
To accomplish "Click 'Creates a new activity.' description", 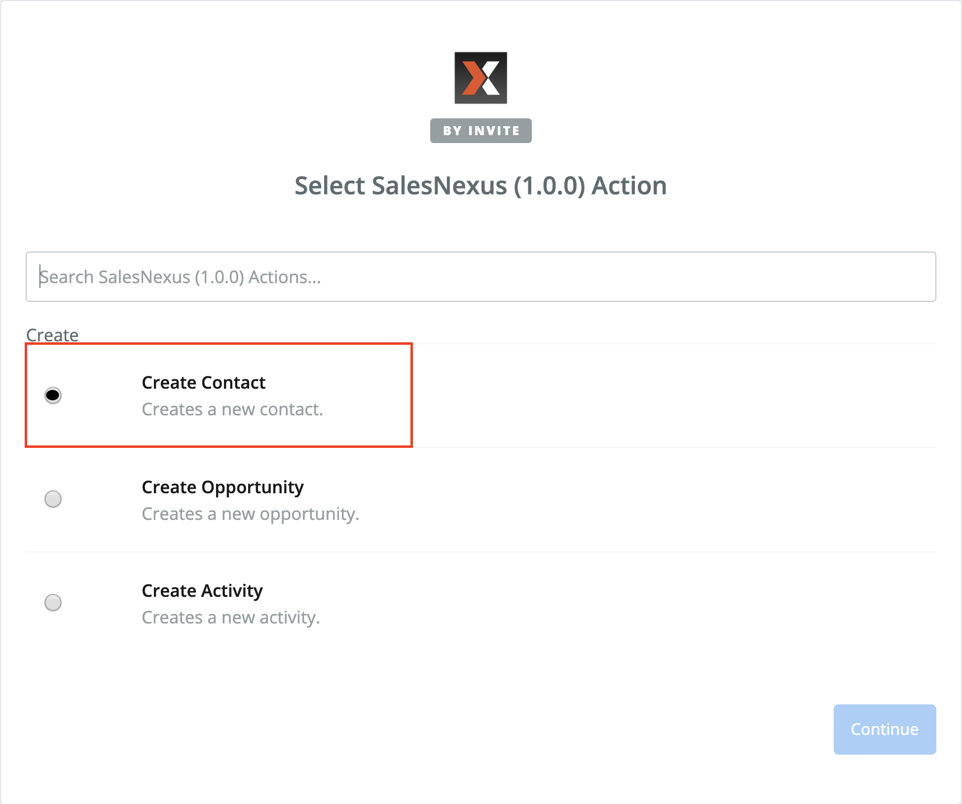I will pos(230,618).
